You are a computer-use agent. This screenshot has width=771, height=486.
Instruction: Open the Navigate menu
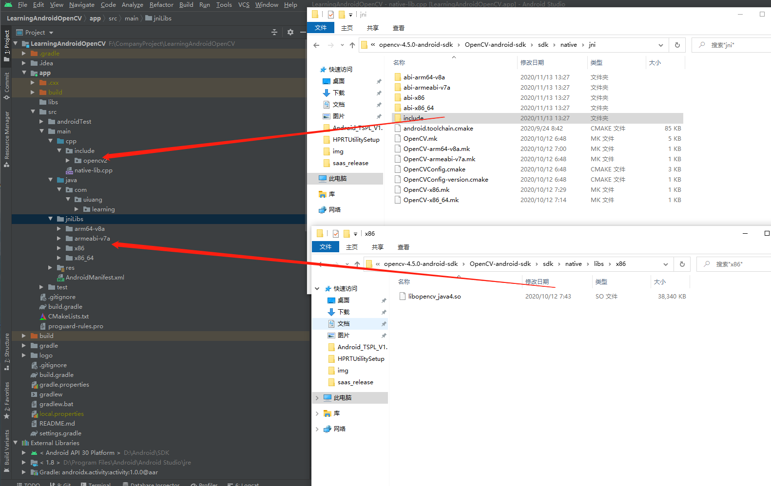click(82, 5)
